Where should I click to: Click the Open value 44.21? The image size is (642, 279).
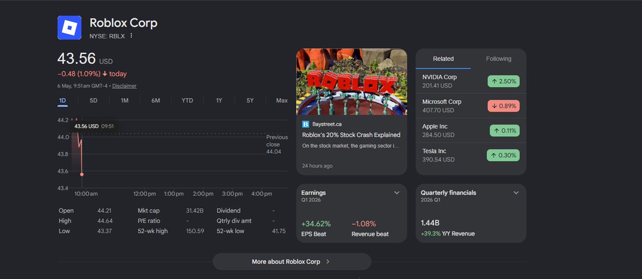tap(104, 211)
